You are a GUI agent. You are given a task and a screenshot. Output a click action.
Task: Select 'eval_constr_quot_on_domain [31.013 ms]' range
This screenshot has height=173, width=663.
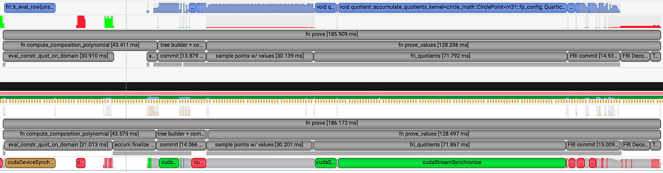pos(58,145)
